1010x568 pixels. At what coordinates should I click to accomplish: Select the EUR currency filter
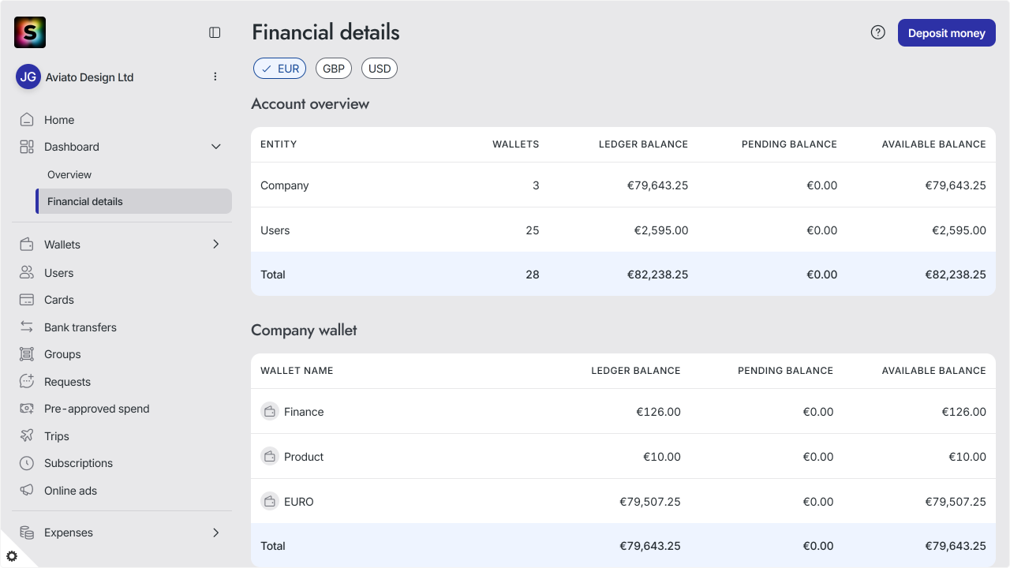pyautogui.click(x=279, y=69)
